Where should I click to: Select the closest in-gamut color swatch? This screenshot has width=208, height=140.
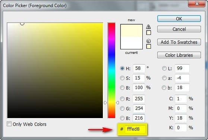(x=149, y=33)
